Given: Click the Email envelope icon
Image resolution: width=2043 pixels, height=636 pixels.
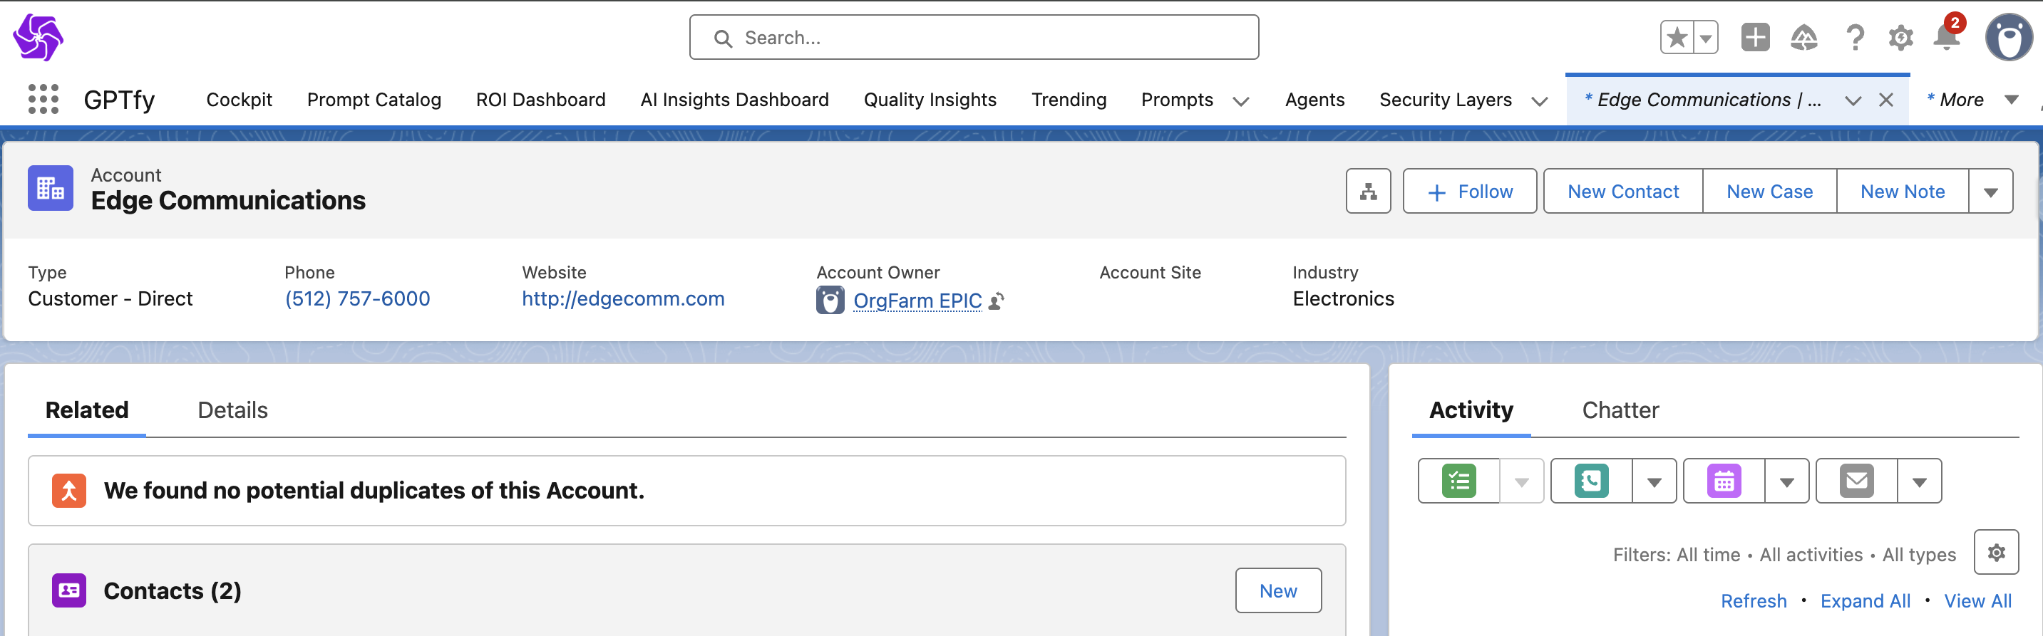Looking at the screenshot, I should pos(1856,481).
